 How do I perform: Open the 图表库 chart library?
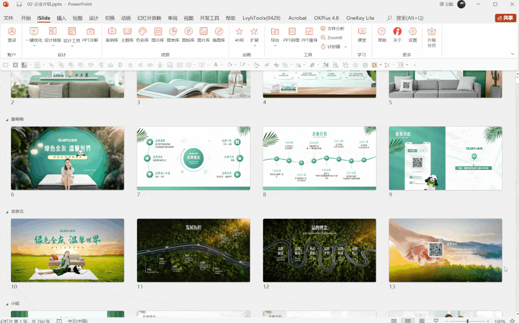(173, 35)
